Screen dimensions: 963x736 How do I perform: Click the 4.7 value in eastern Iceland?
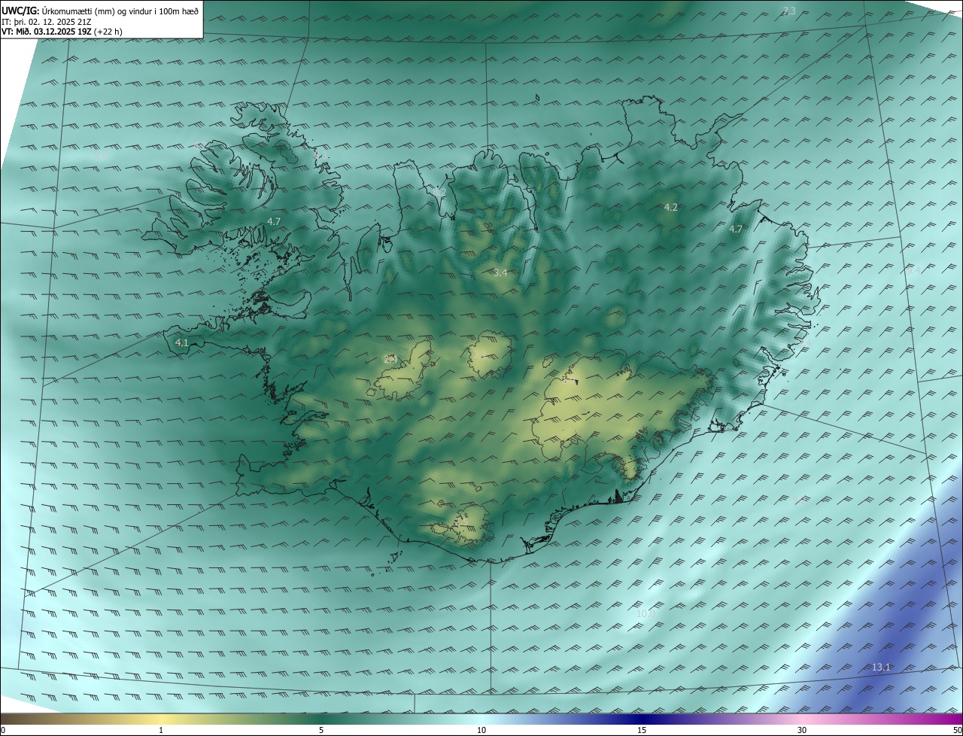736,230
